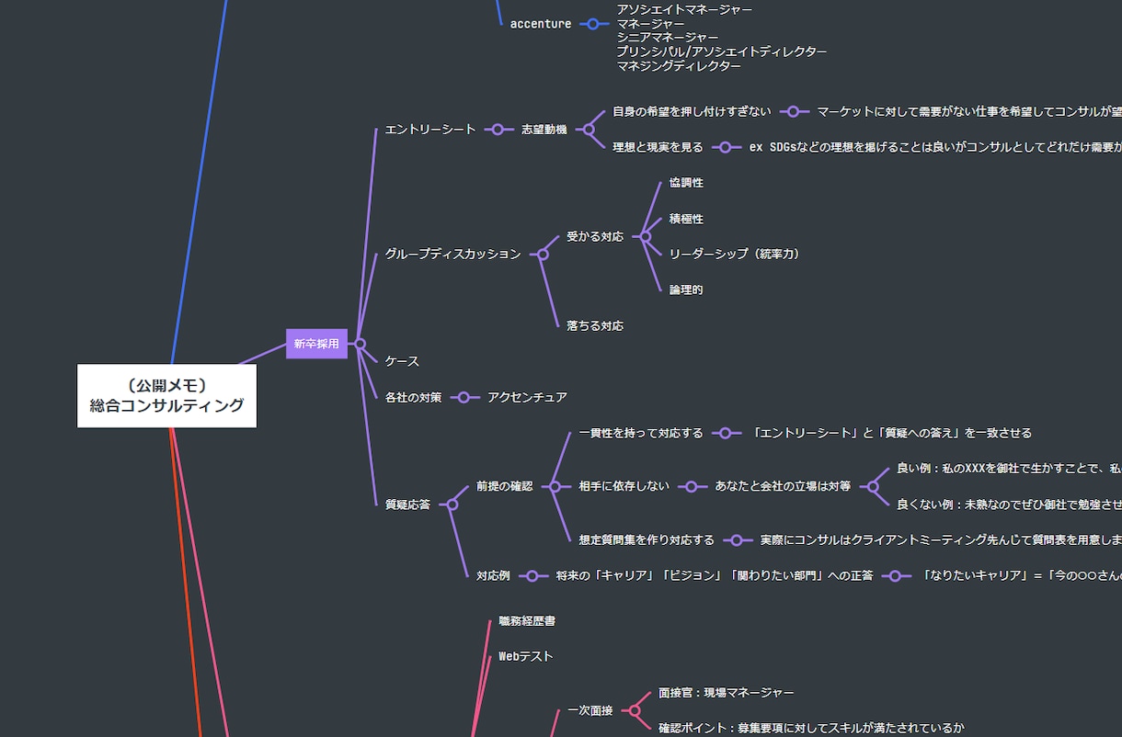Collapse the 一次面接 branch circle
This screenshot has height=737, width=1122.
pos(635,710)
